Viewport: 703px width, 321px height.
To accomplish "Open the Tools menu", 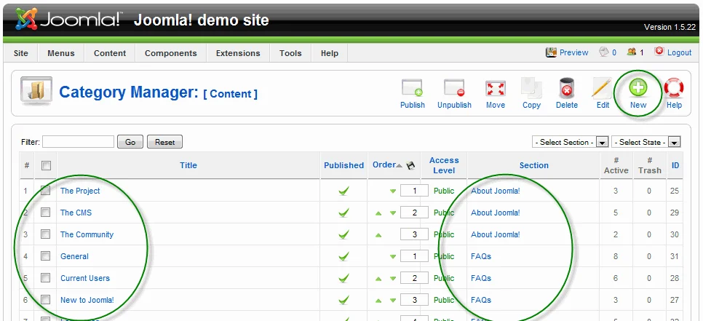I will point(290,53).
